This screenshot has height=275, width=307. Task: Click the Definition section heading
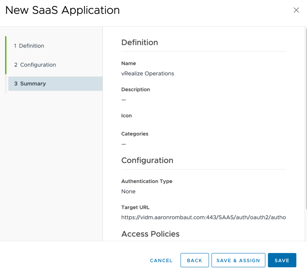pyautogui.click(x=139, y=42)
